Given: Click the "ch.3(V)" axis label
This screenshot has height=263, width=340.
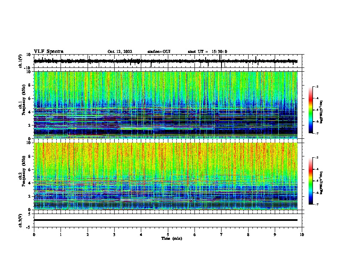Looking at the screenshot, I should (20, 221).
